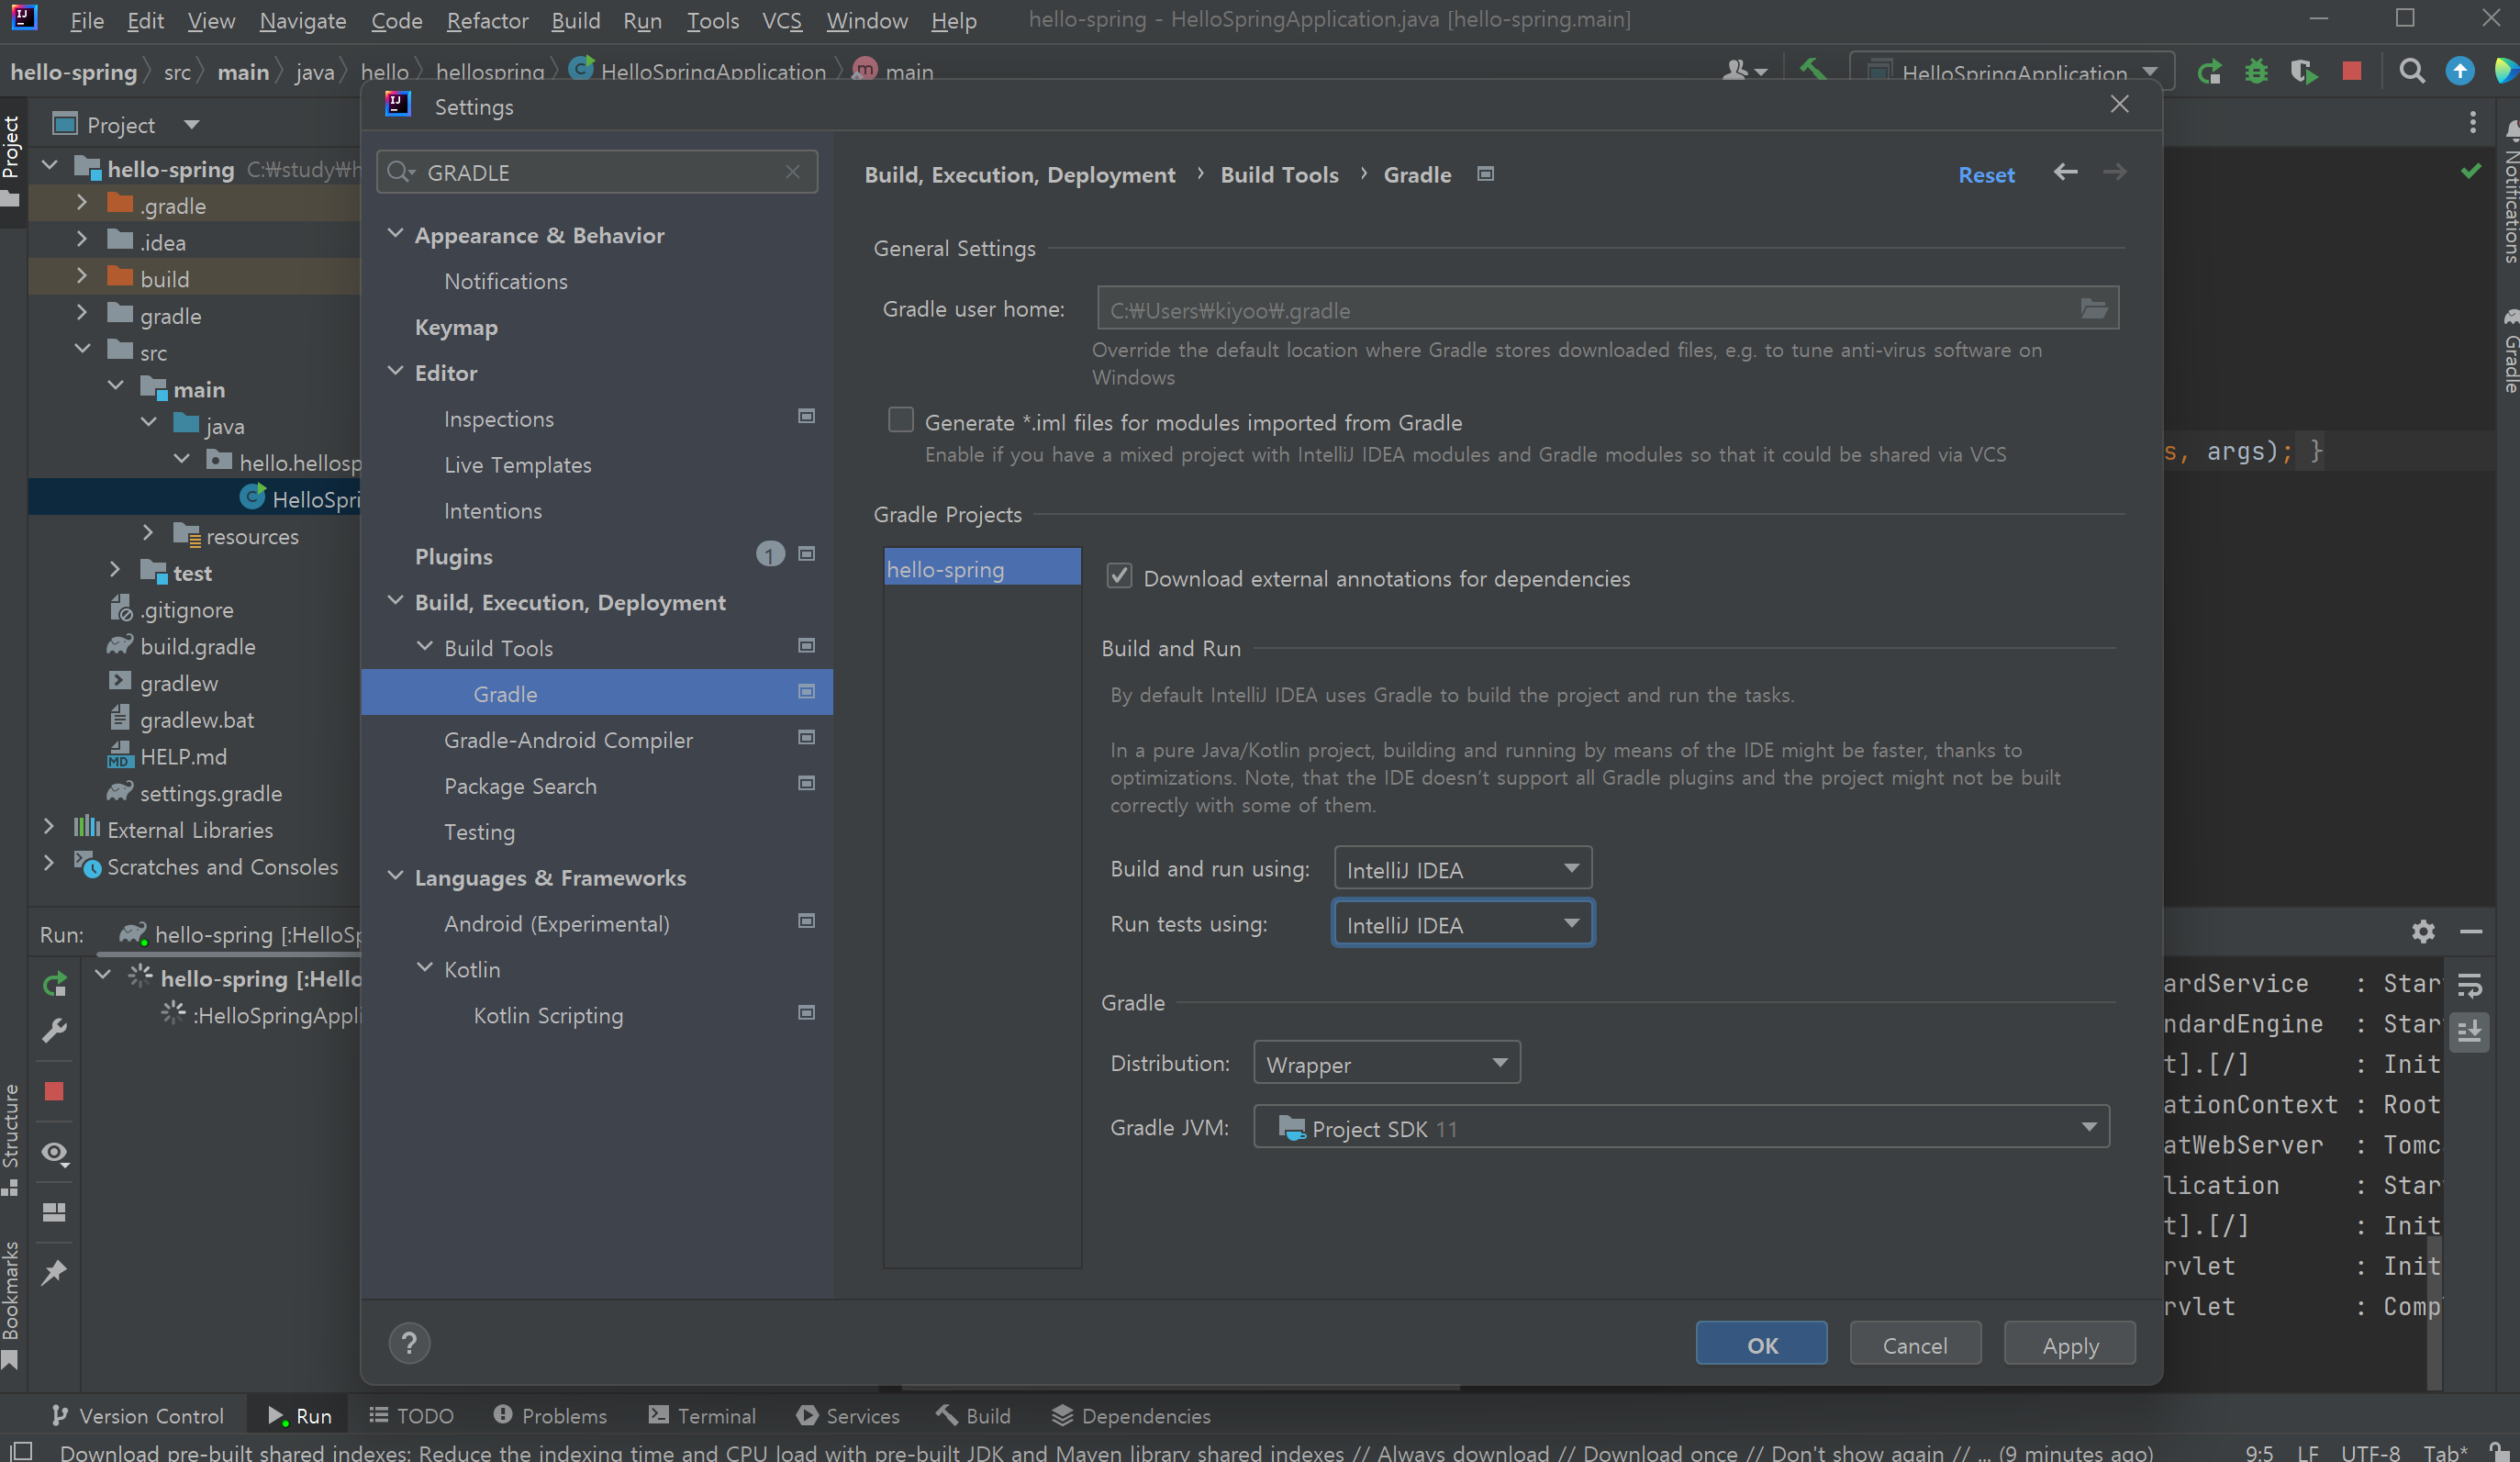Click the Stop square in Run panel
The height and width of the screenshot is (1462, 2520).
[x=54, y=1091]
